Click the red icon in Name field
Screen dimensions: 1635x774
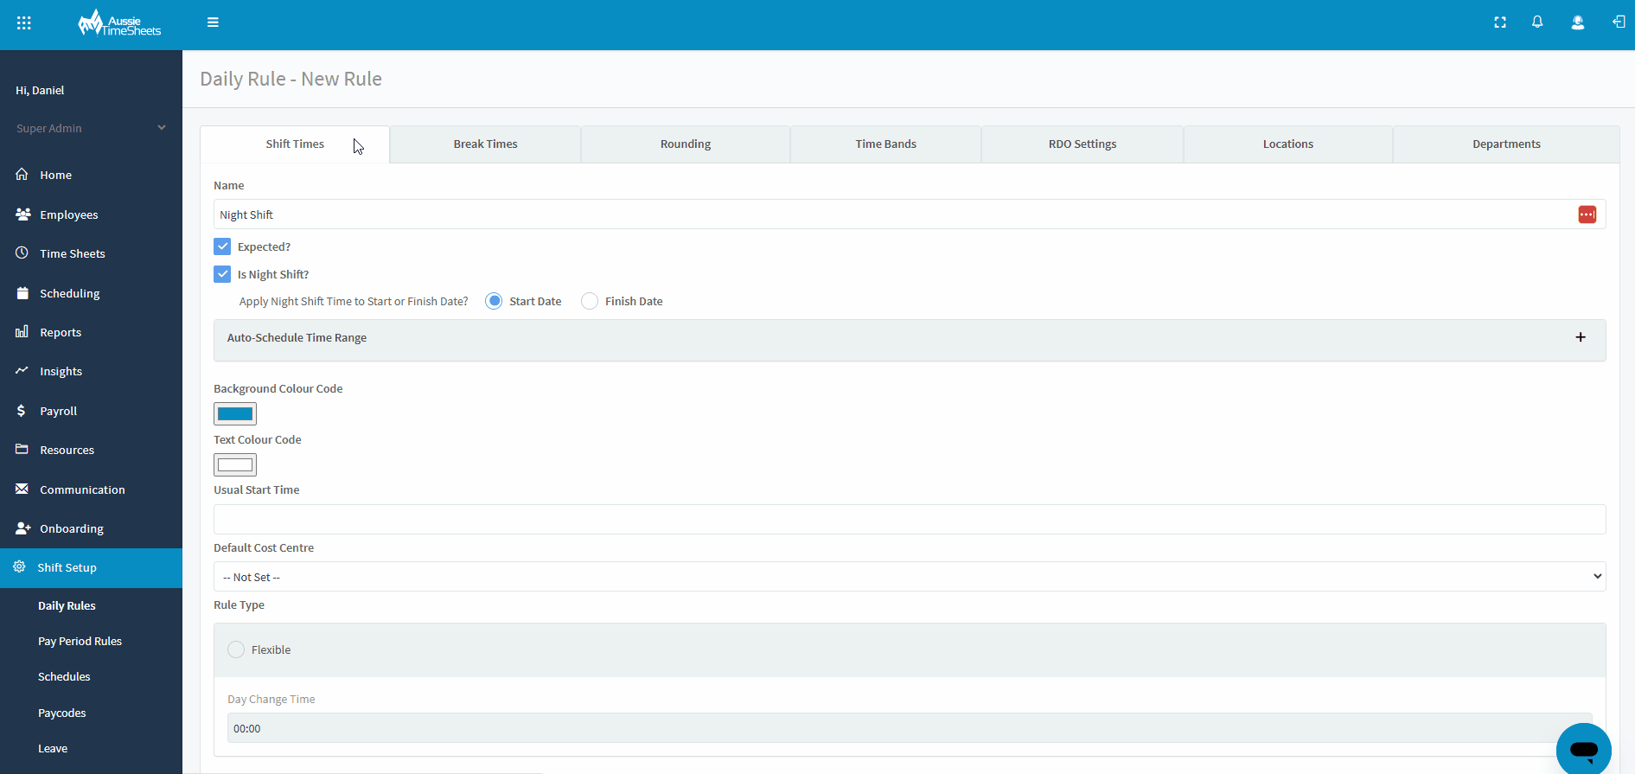tap(1587, 214)
